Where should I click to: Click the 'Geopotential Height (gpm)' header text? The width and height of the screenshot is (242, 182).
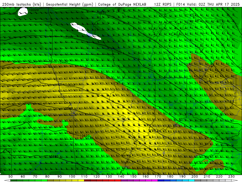point(70,5)
